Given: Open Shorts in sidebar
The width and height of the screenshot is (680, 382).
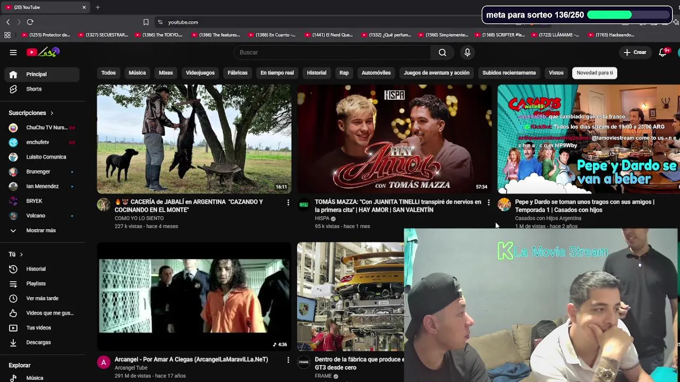Looking at the screenshot, I should pyautogui.click(x=42, y=89).
